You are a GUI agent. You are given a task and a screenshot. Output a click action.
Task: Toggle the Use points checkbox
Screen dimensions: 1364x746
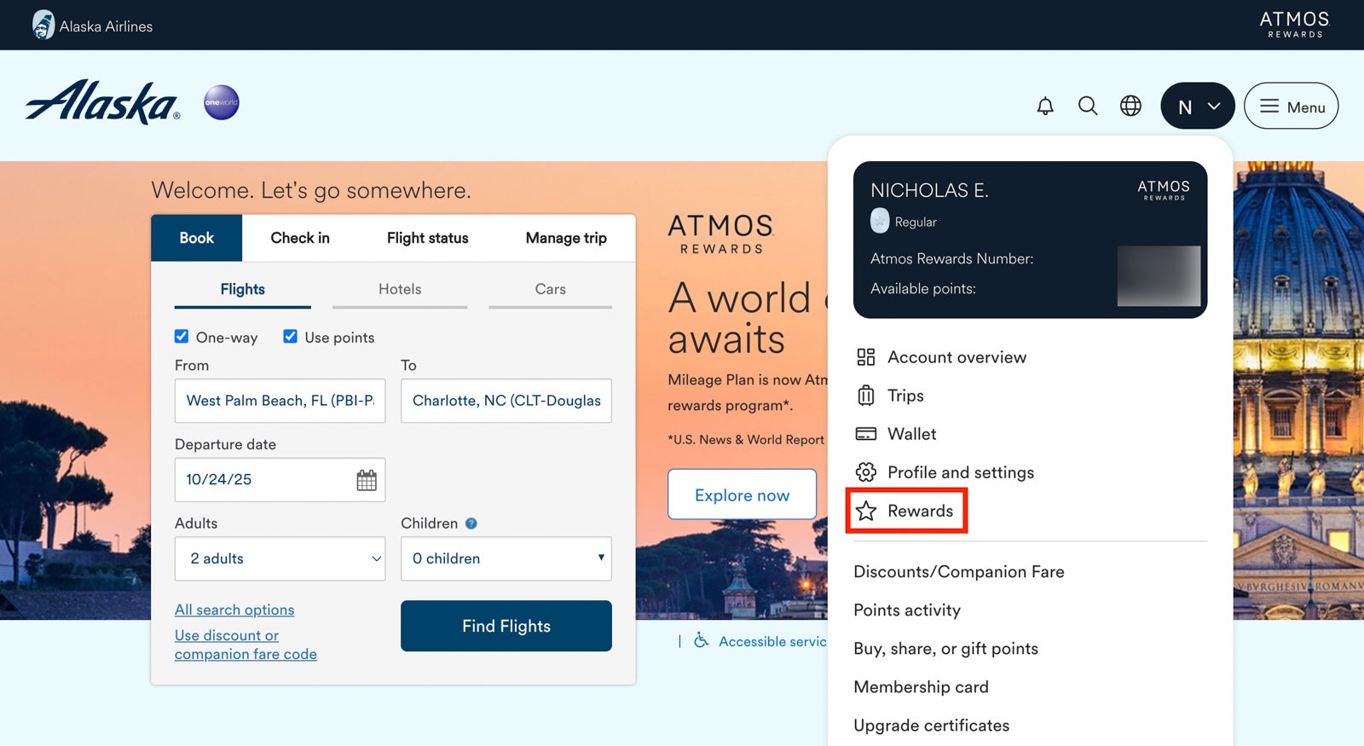(291, 336)
